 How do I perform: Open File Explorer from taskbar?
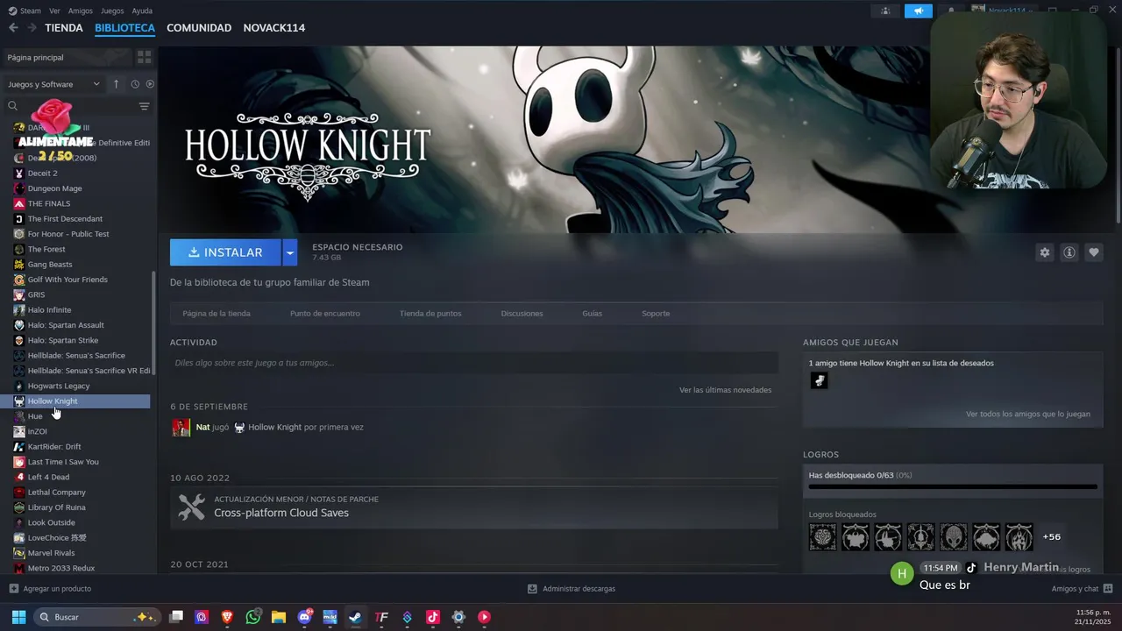point(279,617)
